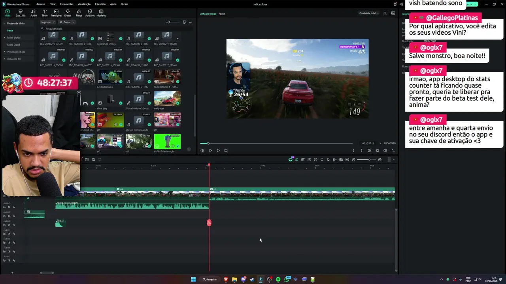Open the preview volume speaker icon
506x284 pixels.
pyautogui.click(x=385, y=150)
